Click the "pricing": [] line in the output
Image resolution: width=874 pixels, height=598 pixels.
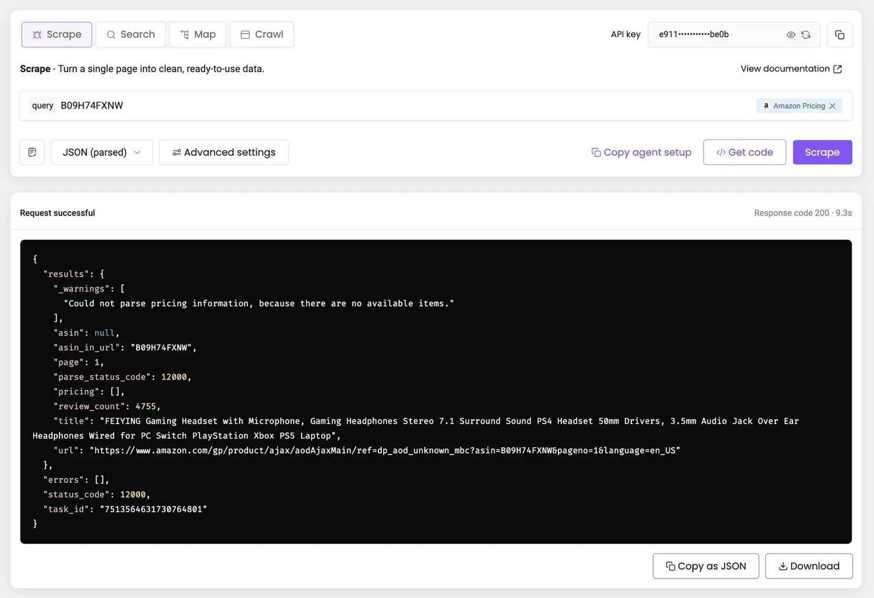pyautogui.click(x=89, y=392)
